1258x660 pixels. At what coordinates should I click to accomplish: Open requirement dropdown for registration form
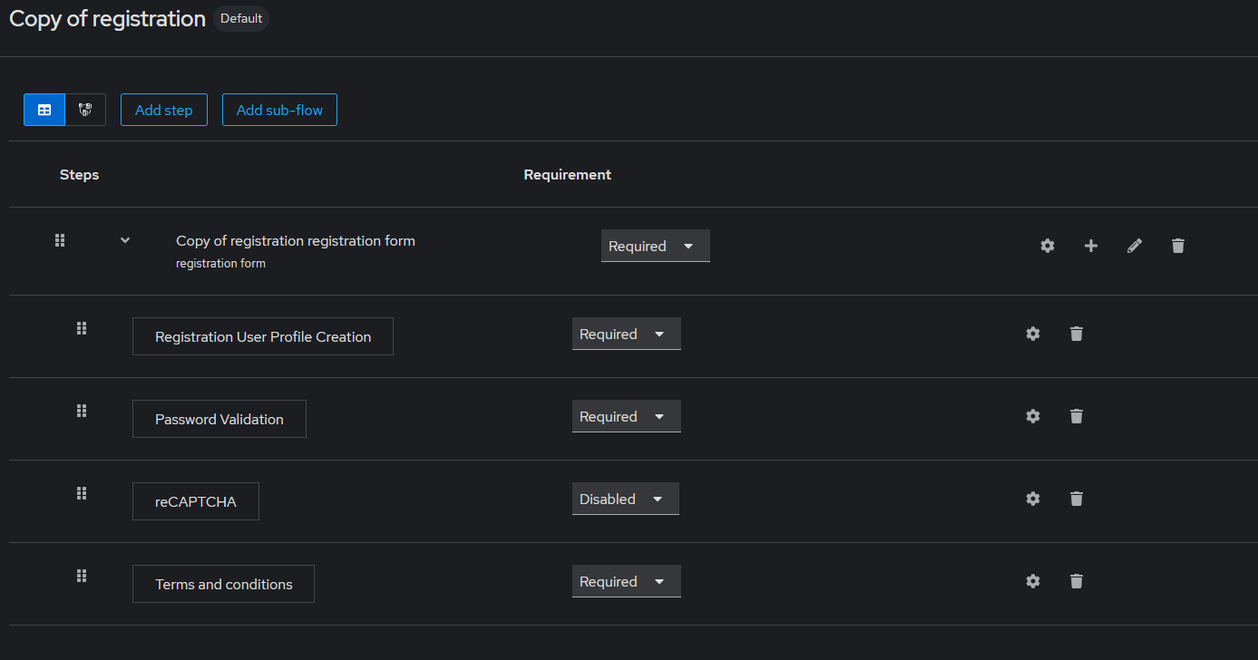pos(655,246)
